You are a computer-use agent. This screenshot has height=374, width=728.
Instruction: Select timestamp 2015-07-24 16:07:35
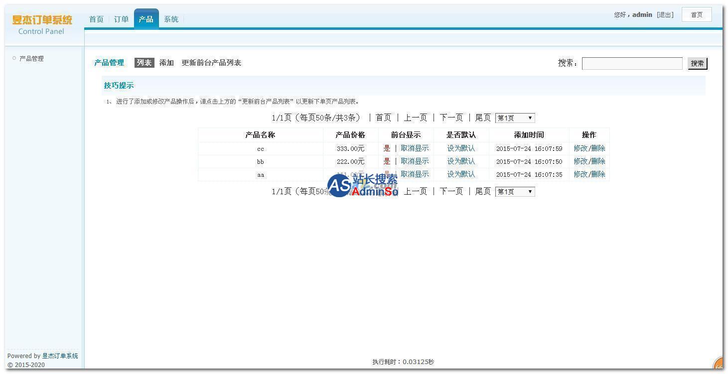(529, 174)
